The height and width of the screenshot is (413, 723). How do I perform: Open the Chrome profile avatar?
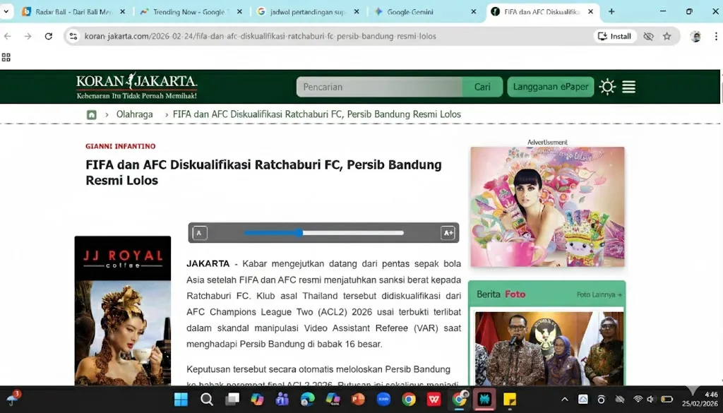695,36
